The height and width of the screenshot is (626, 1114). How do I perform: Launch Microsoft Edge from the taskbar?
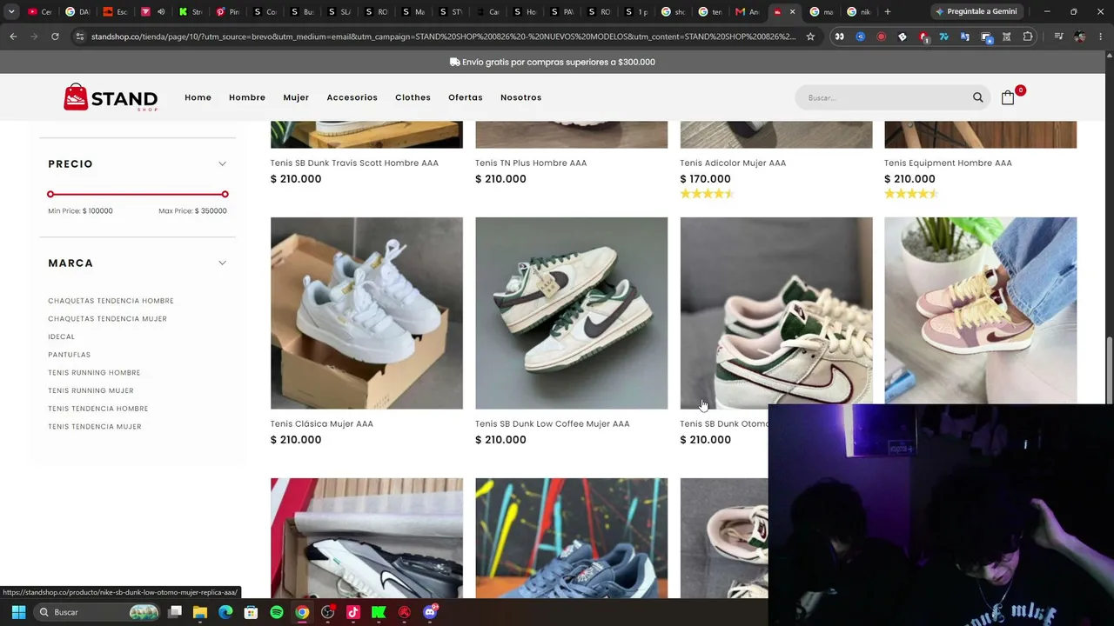[x=225, y=612]
